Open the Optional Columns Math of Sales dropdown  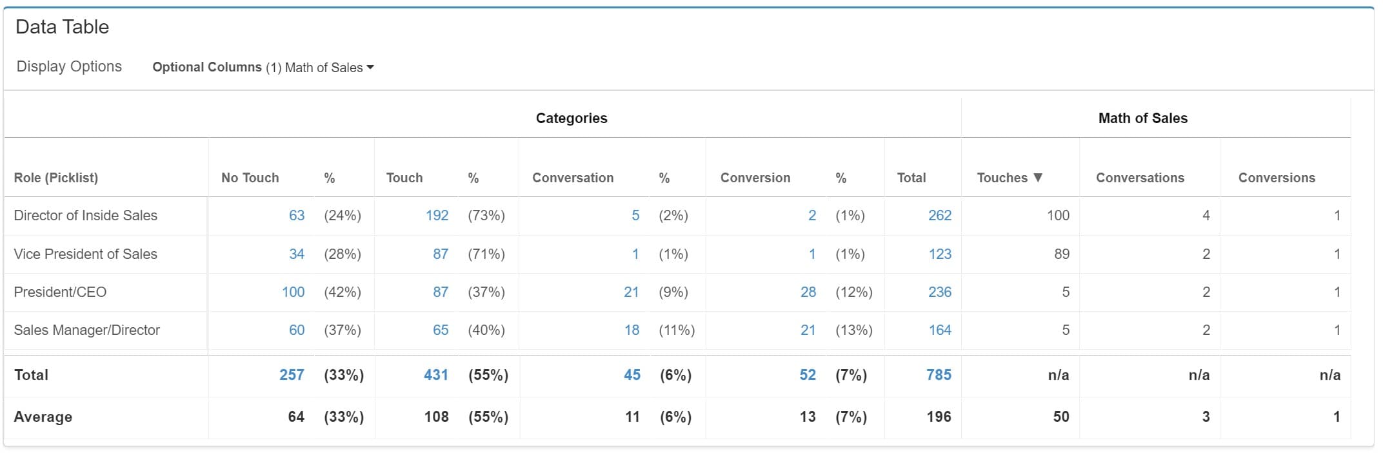click(x=263, y=68)
